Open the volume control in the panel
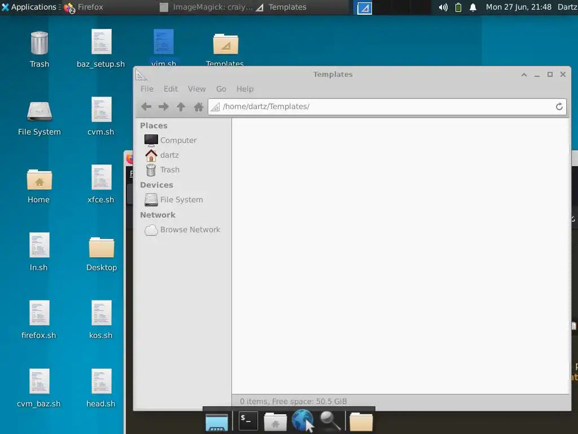This screenshot has height=434, width=578. coord(443,7)
